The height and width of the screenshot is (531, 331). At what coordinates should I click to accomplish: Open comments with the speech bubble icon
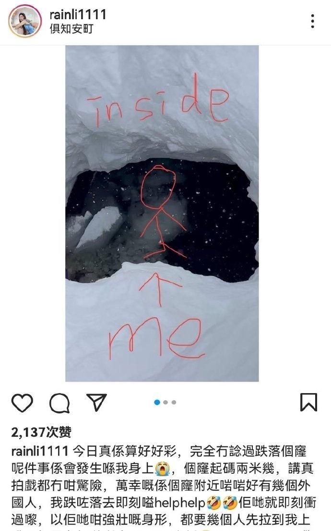click(59, 403)
